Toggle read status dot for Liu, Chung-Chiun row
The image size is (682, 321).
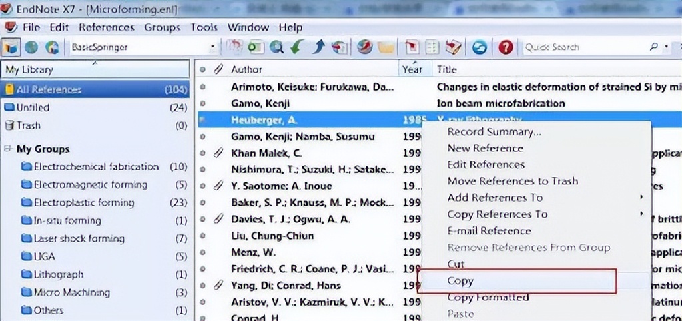(202, 236)
